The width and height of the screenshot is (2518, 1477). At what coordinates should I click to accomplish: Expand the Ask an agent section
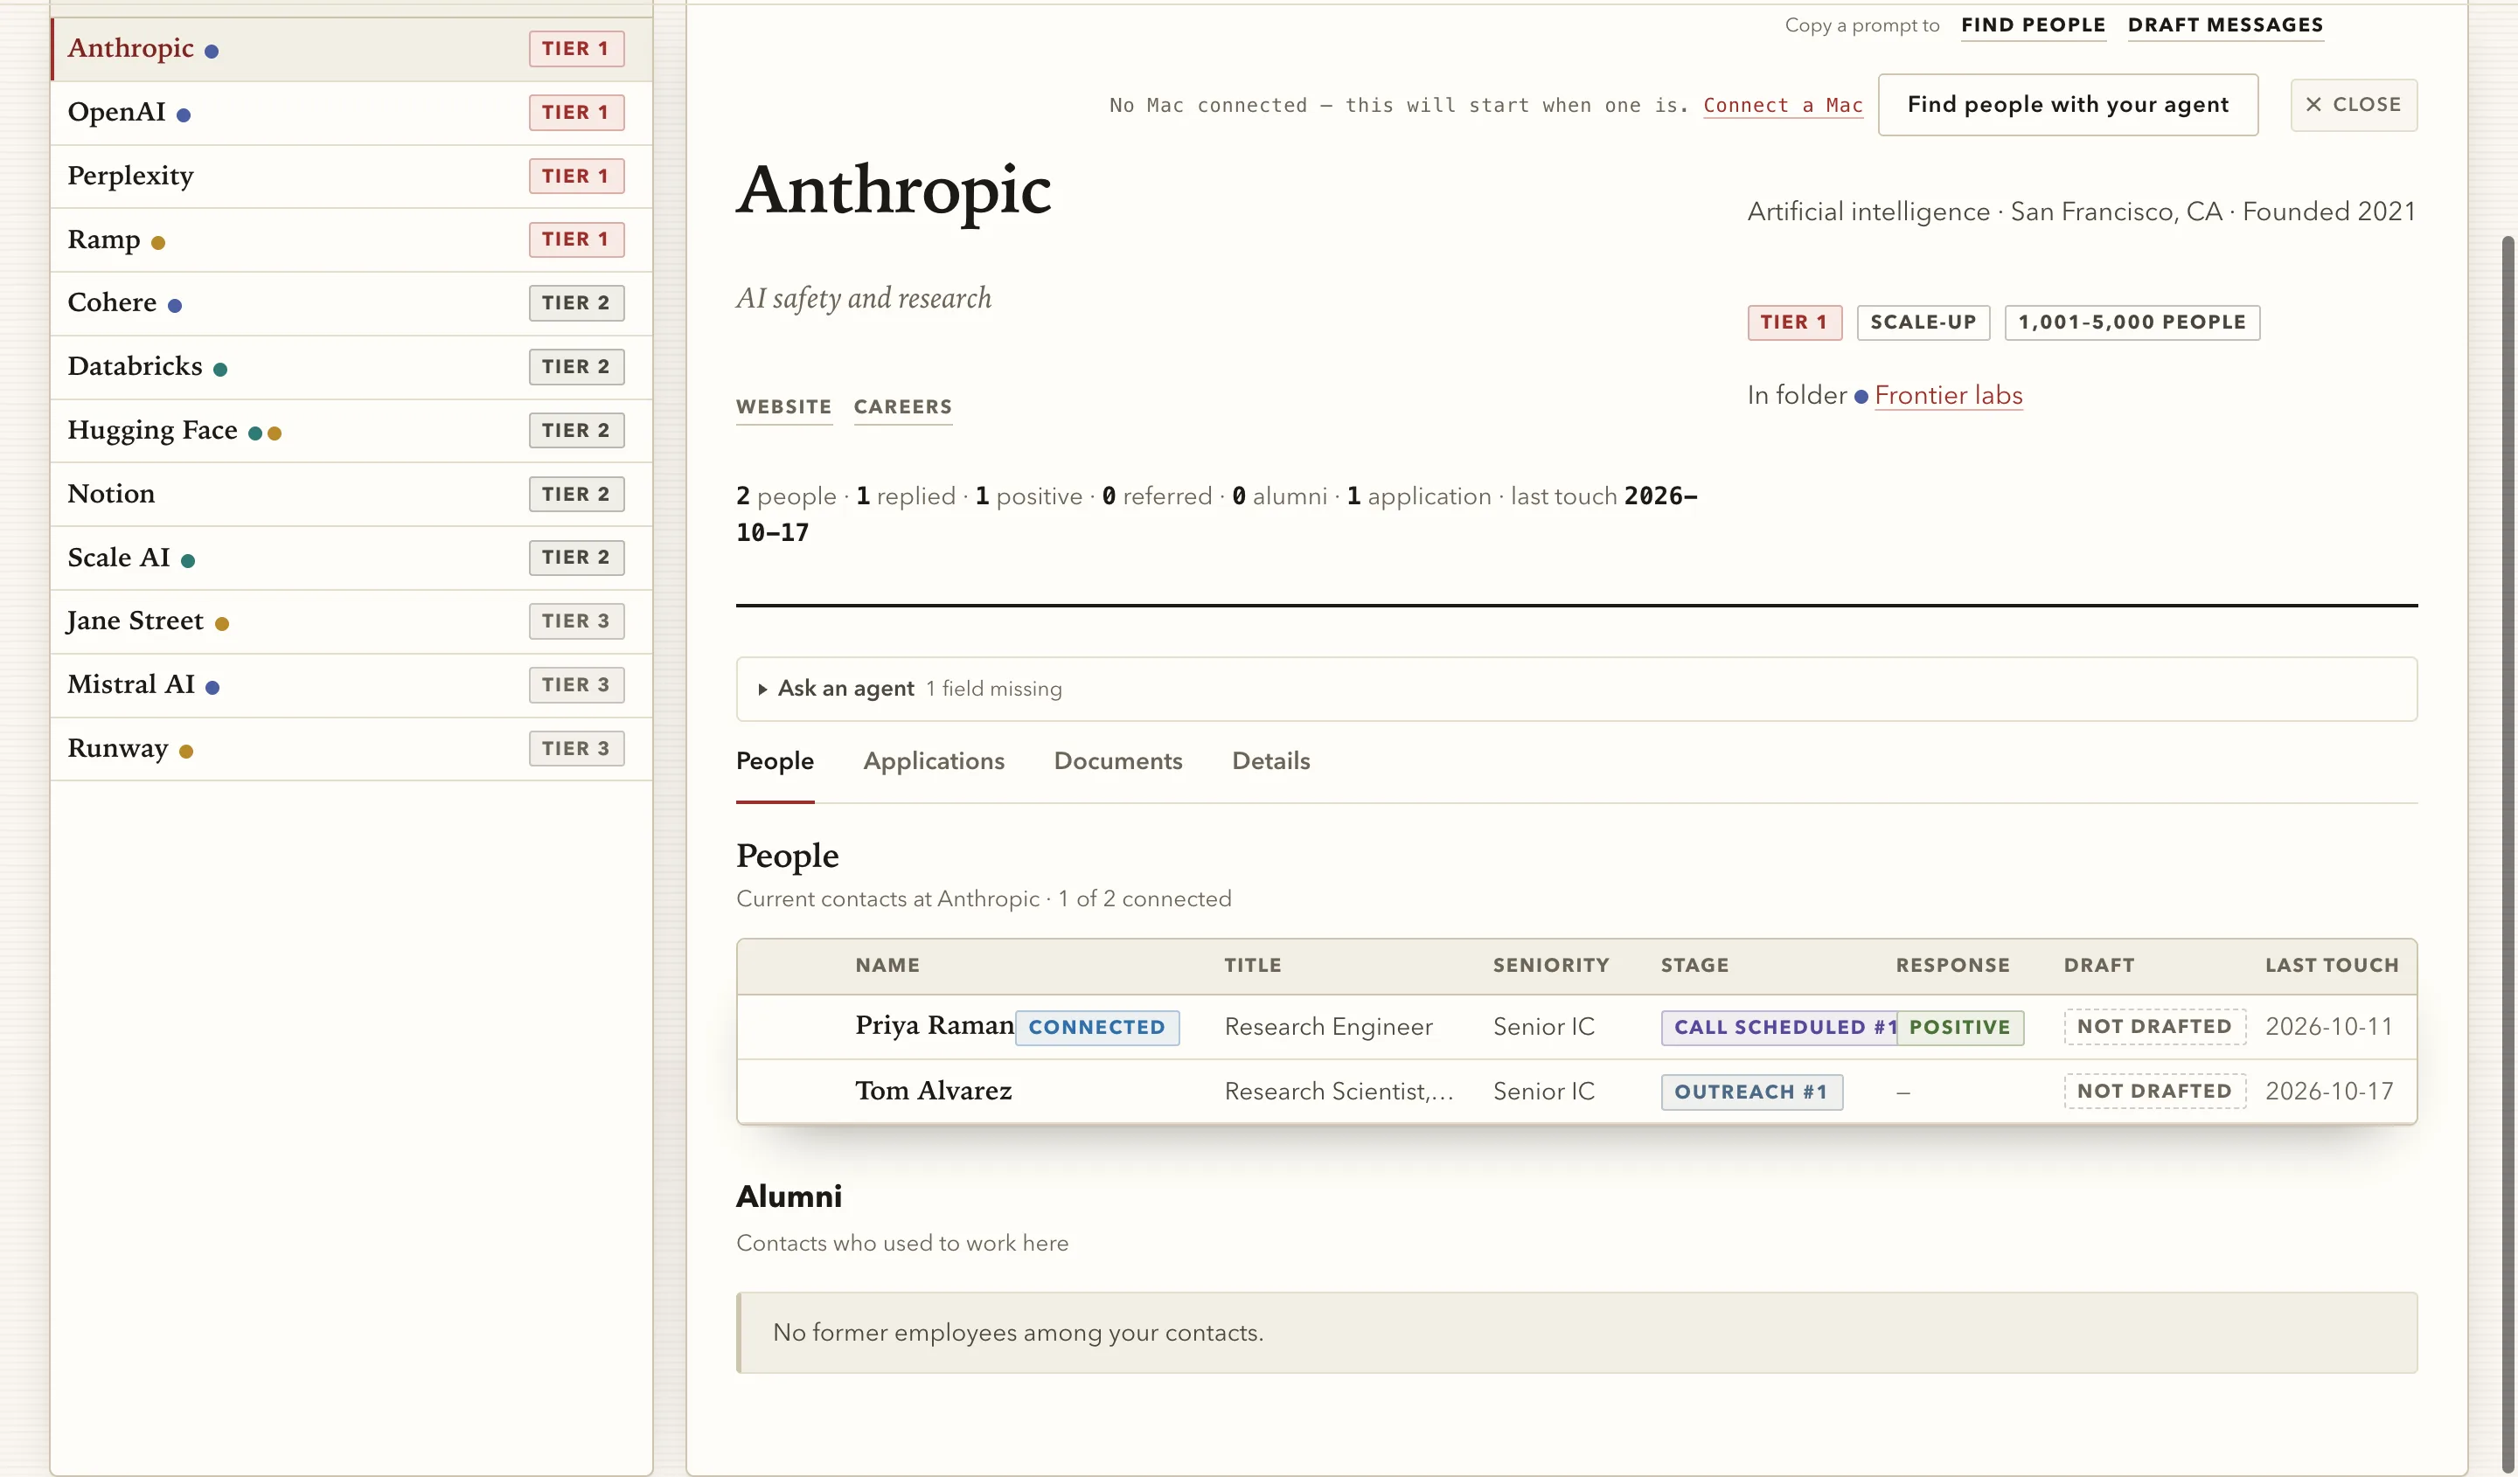[x=1575, y=688]
